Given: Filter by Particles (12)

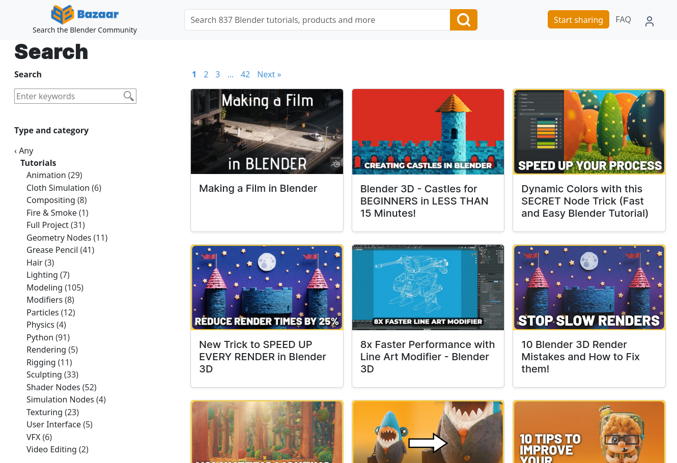Looking at the screenshot, I should click(x=51, y=312).
